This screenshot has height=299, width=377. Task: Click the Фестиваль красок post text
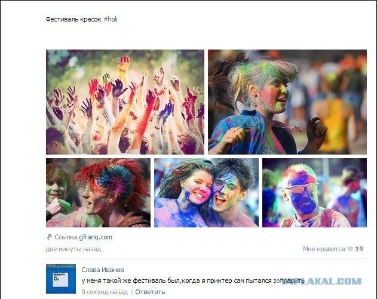[73, 19]
